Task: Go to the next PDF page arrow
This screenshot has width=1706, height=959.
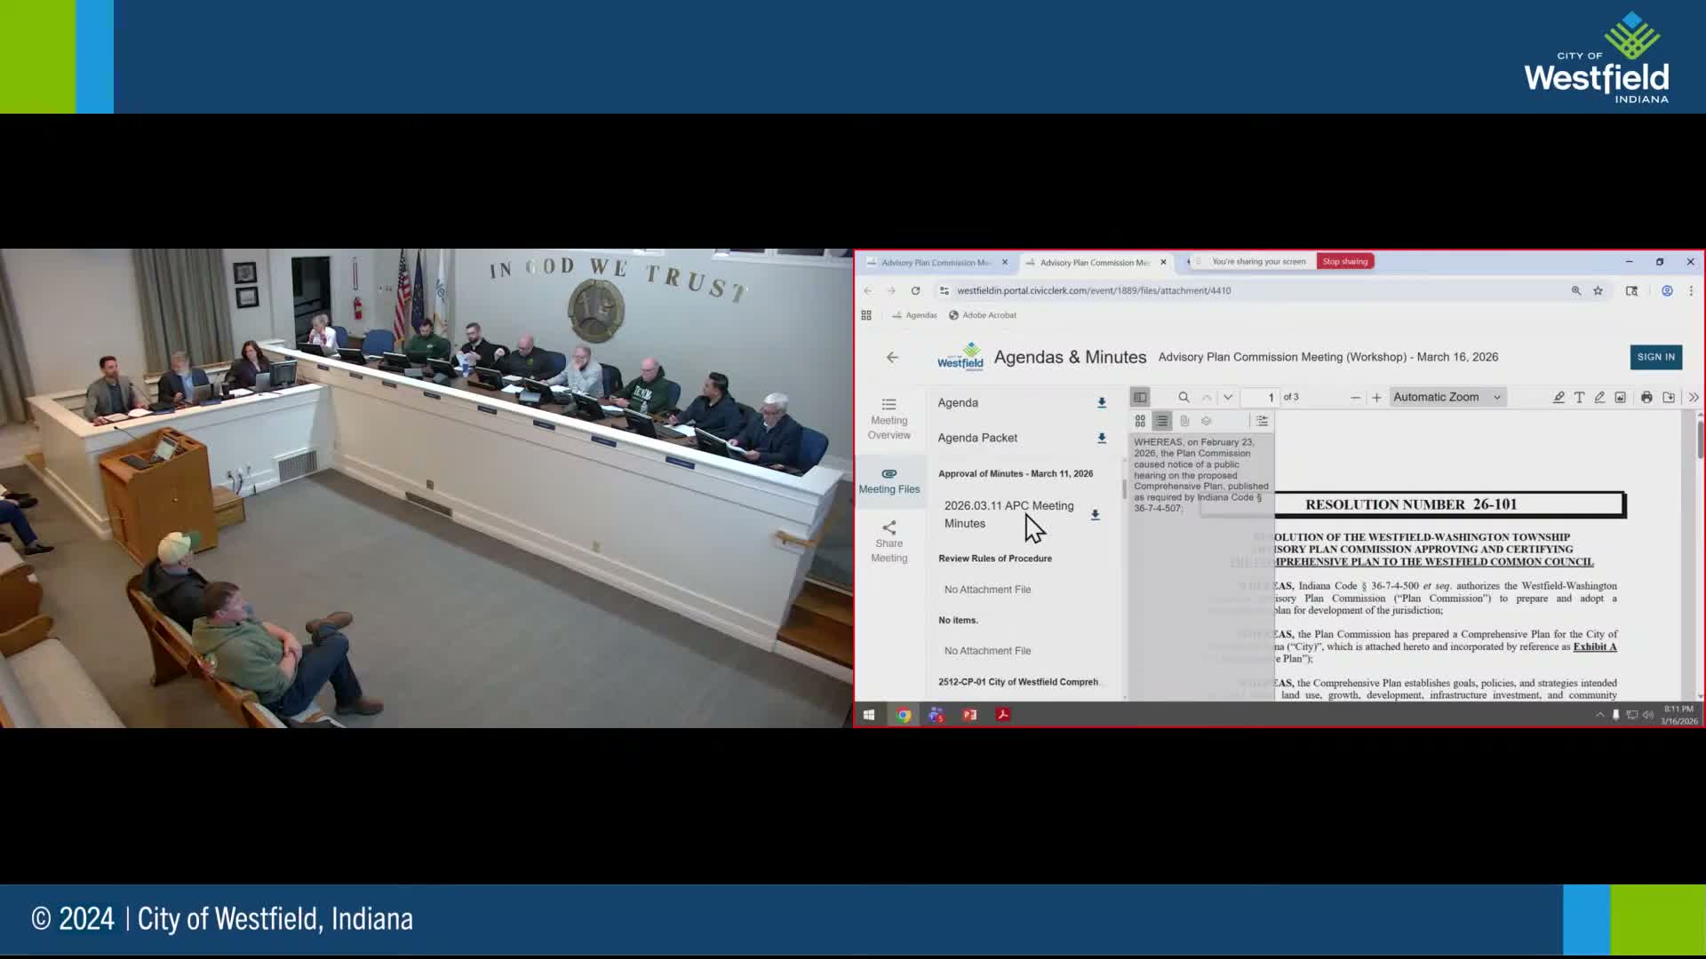Action: (x=1228, y=397)
